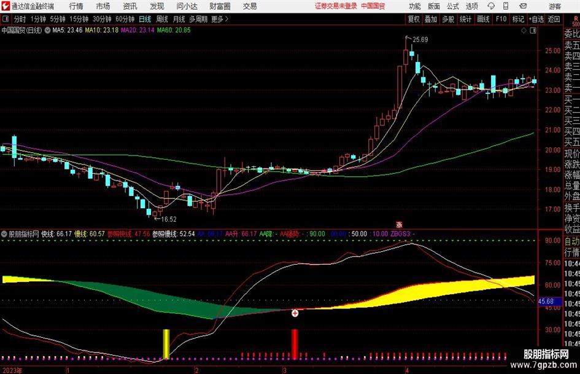The height and width of the screenshot is (374, 580).
Task: Open the 市场 menu
Action: [103, 6]
